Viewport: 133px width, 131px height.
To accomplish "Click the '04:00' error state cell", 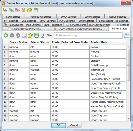I will 70,74.
